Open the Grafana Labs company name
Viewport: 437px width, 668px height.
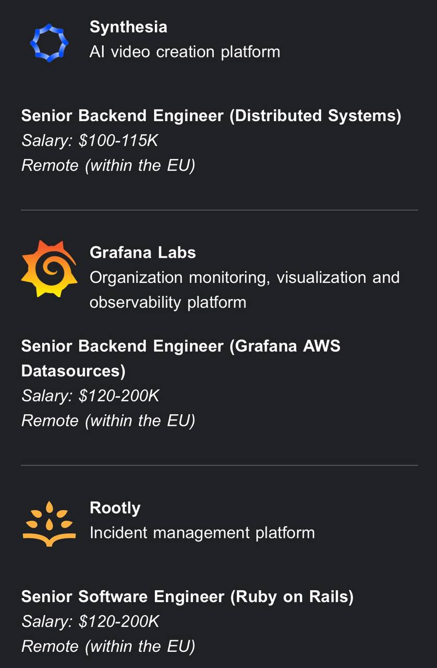point(142,253)
